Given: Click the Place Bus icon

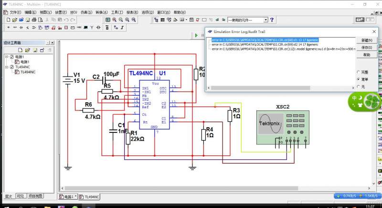Looking at the screenshot, I should pos(122,28).
